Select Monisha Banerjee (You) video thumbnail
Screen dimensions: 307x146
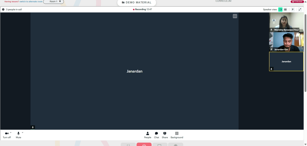click(x=286, y=22)
